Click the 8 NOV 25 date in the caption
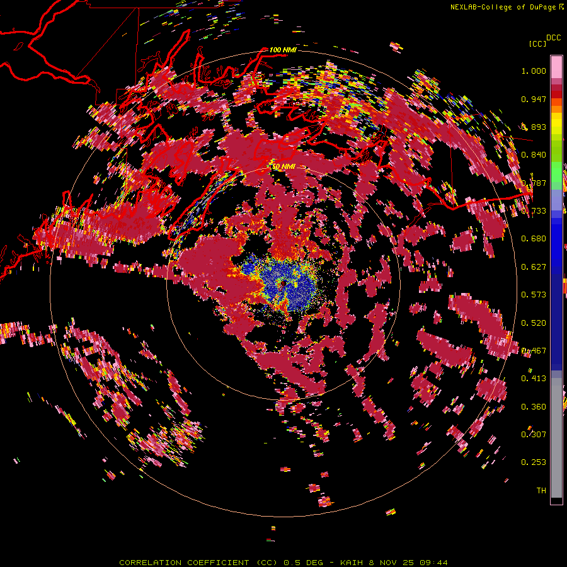The height and width of the screenshot is (567, 567). pyautogui.click(x=392, y=563)
